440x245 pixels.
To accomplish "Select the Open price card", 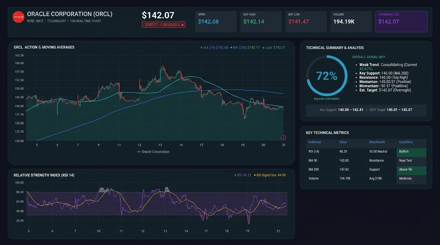I will 216,22.
